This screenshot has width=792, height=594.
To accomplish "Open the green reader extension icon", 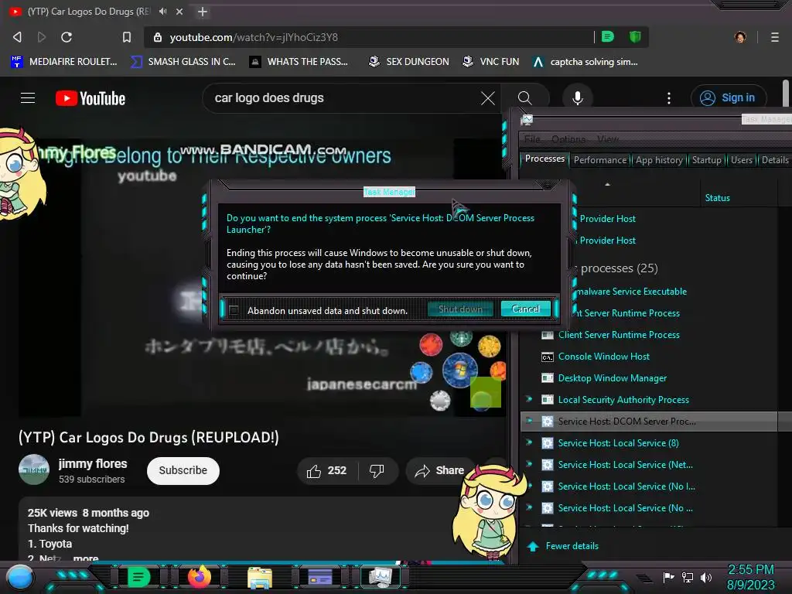I will point(608,37).
